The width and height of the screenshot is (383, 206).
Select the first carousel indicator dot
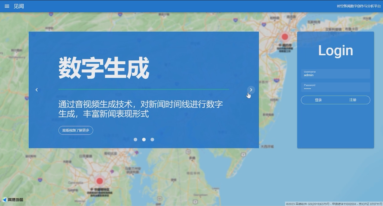[x=135, y=140]
